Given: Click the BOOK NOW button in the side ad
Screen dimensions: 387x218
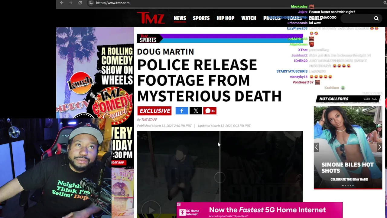Looking at the screenshot, I should point(118,163).
